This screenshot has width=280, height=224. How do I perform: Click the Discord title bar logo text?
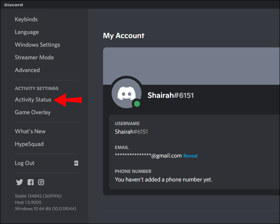click(13, 5)
